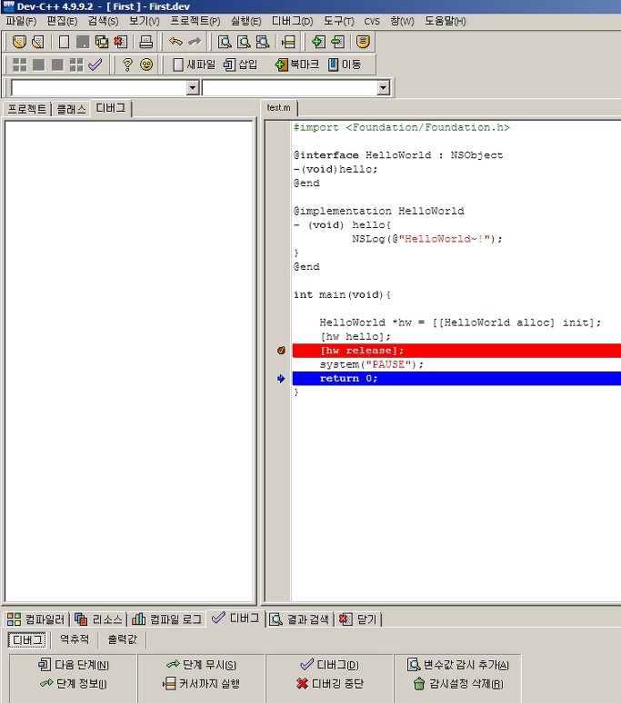Open the 디버그(D) menu
621x703 pixels.
(x=292, y=21)
